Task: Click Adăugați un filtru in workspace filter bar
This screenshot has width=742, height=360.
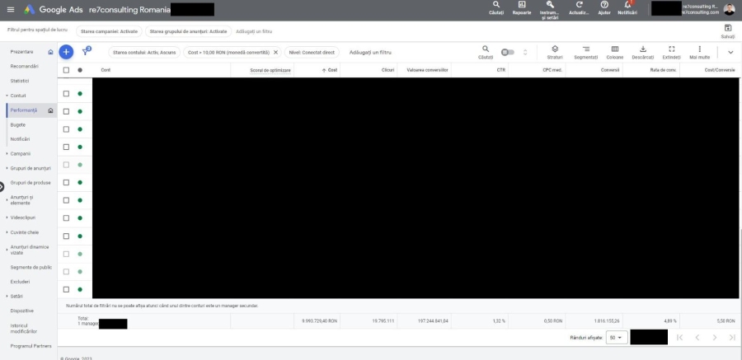Action: coord(254,31)
